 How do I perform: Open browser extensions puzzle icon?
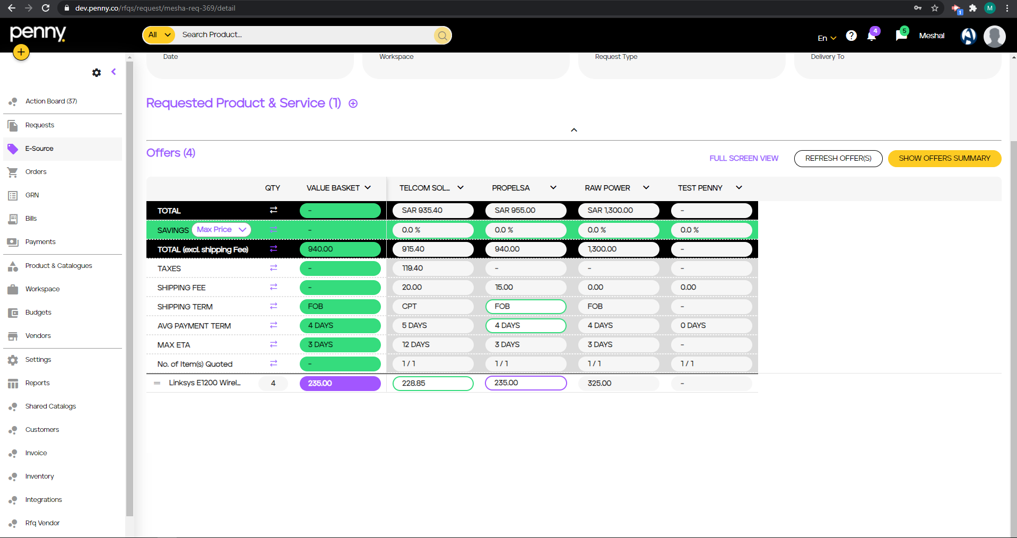point(973,8)
